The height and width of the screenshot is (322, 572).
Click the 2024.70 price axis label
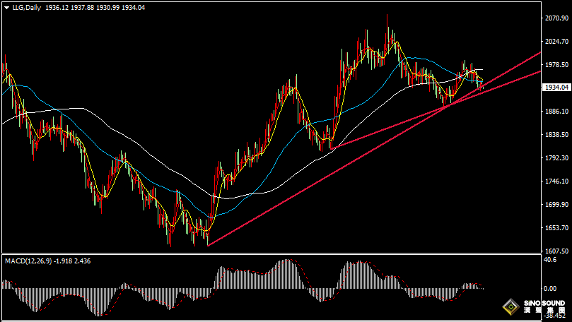click(x=556, y=42)
